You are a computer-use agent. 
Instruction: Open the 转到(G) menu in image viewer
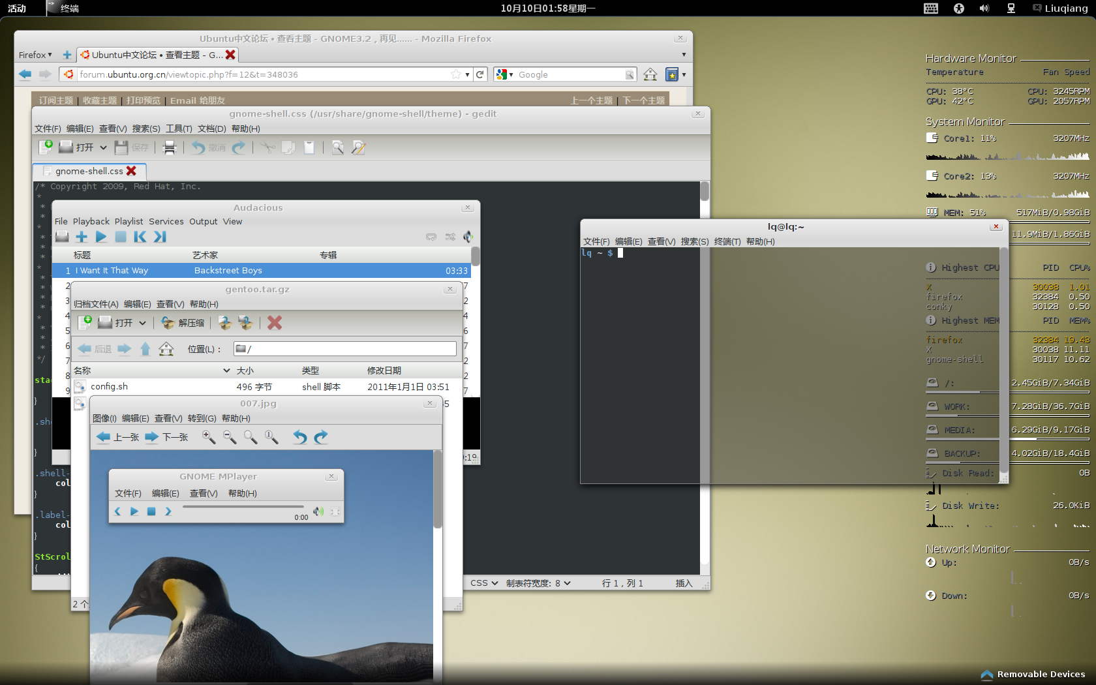pyautogui.click(x=202, y=418)
